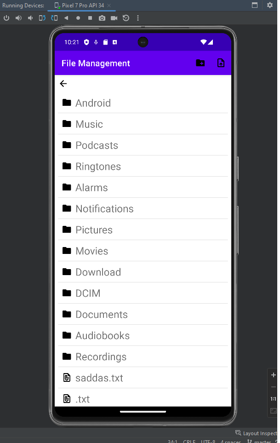Tap the back arrow inside the File Management app

[63, 83]
